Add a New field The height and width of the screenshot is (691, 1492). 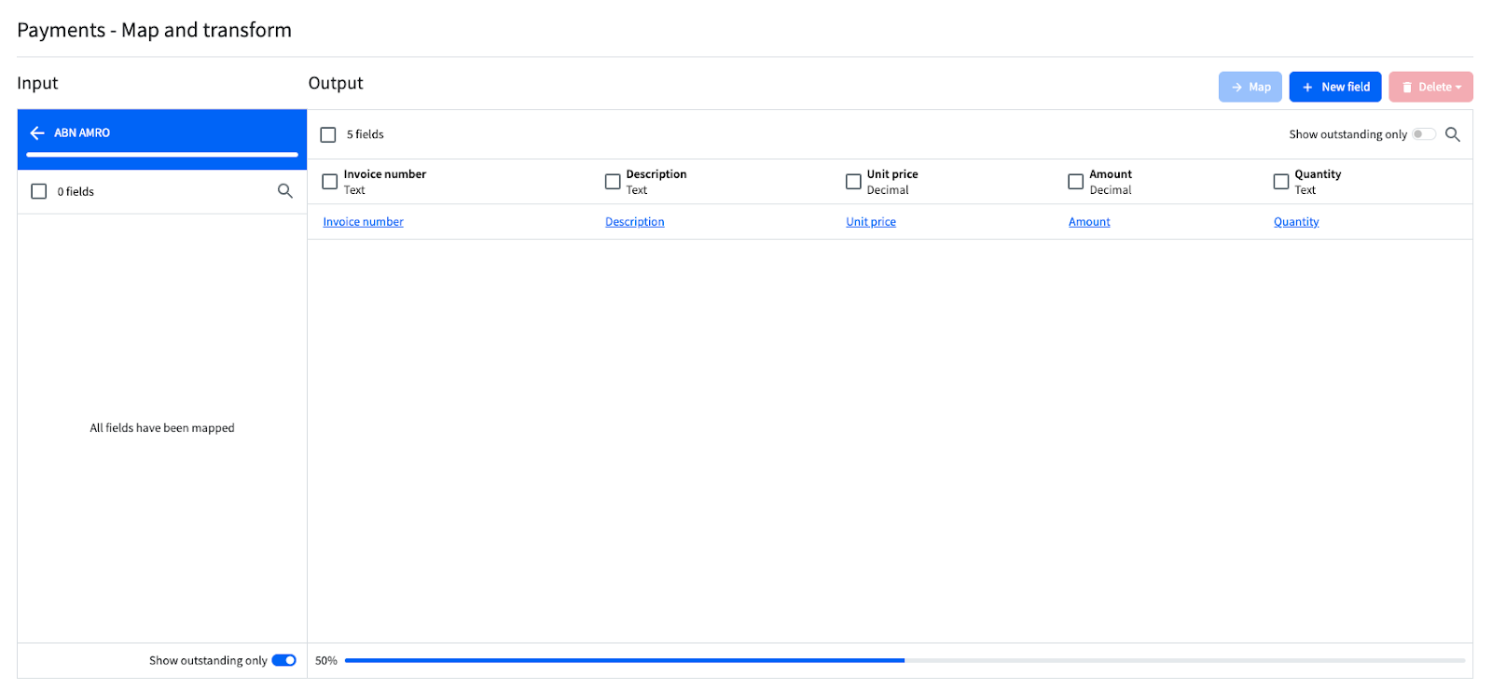pyautogui.click(x=1335, y=87)
